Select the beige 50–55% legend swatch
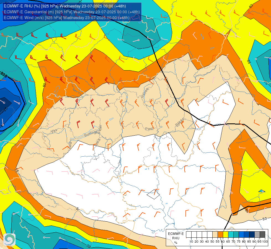 pos(215,235)
